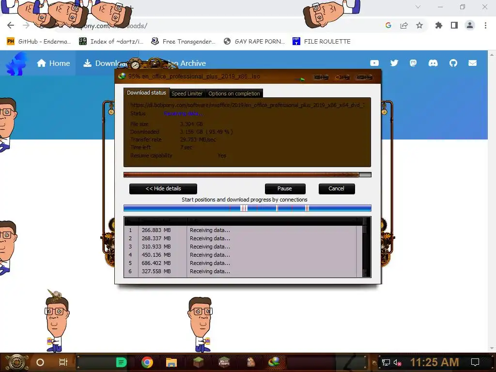Image resolution: width=496 pixels, height=372 pixels.
Task: Open File Explorer from the taskbar
Action: tap(171, 362)
